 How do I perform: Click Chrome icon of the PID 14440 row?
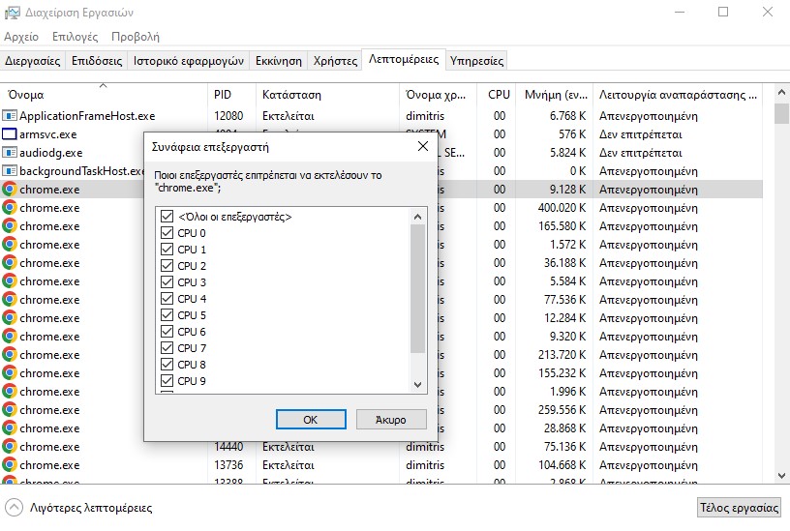coord(10,447)
